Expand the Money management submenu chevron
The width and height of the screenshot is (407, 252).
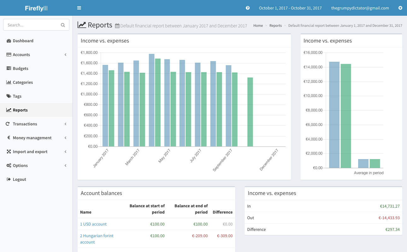pyautogui.click(x=66, y=138)
